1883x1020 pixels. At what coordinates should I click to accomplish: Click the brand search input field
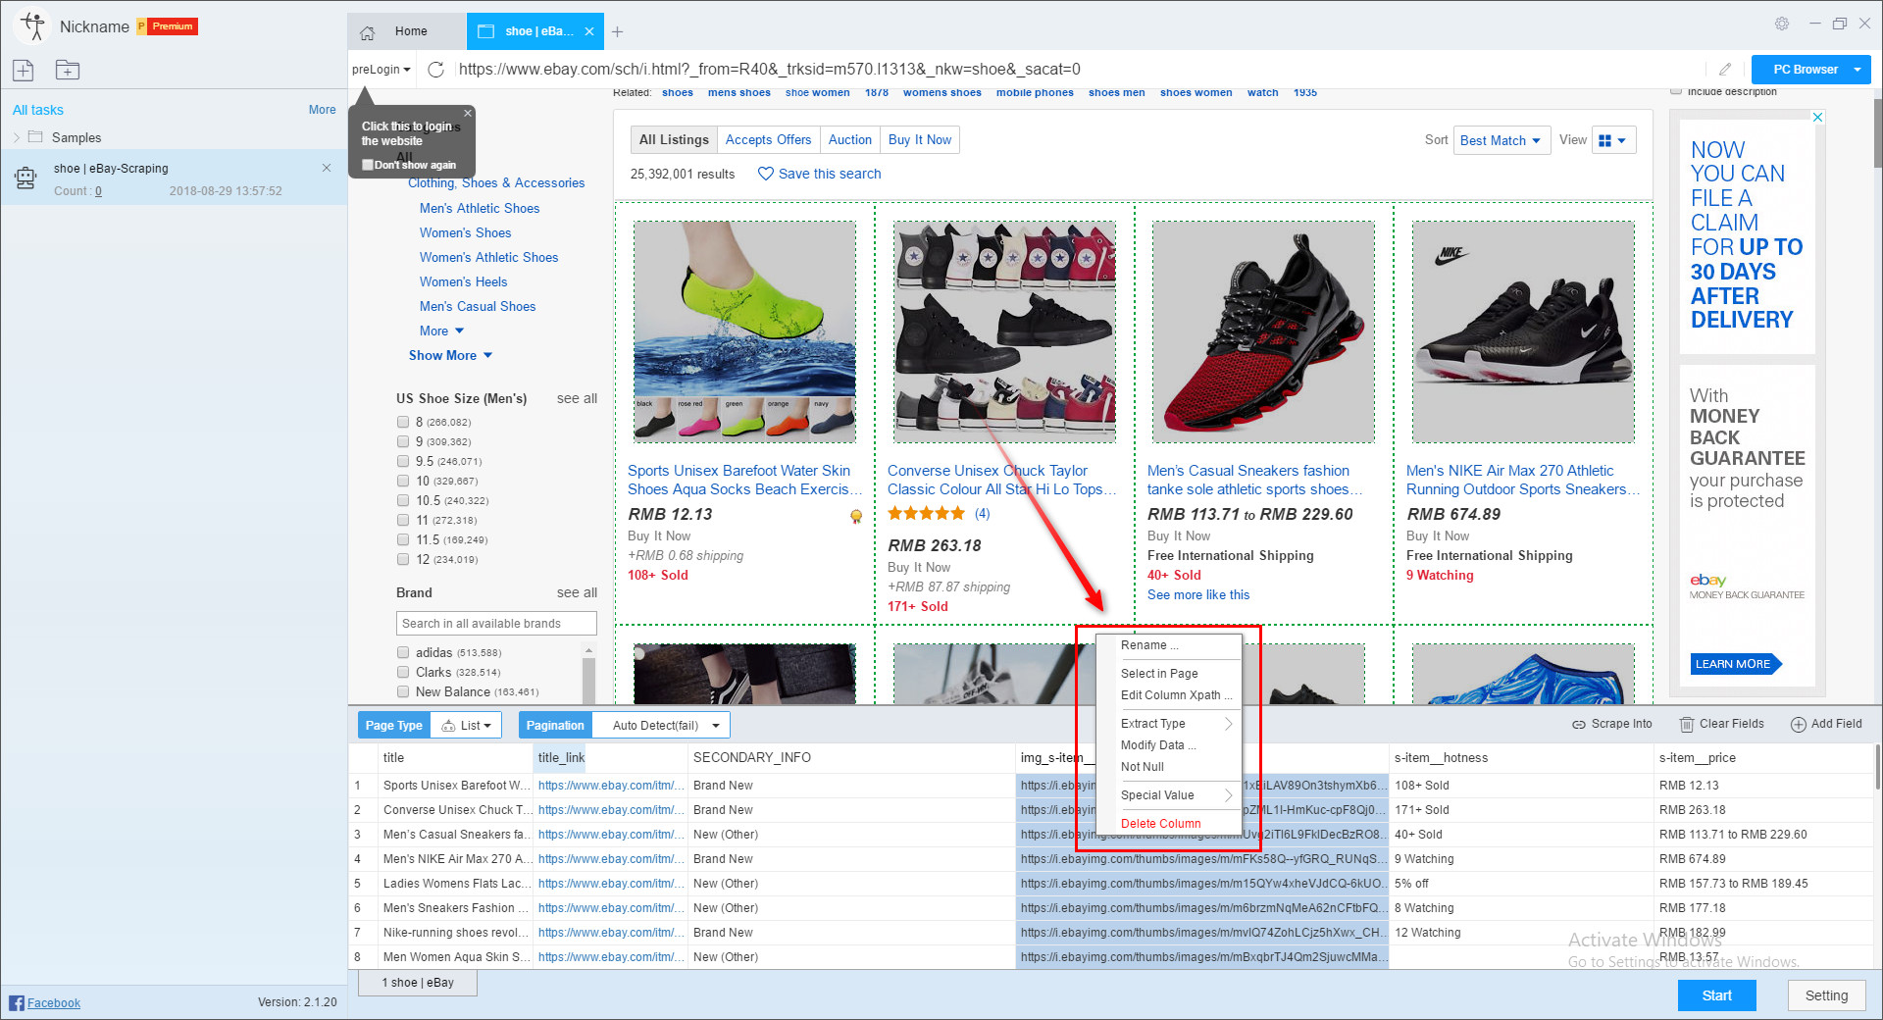(496, 623)
